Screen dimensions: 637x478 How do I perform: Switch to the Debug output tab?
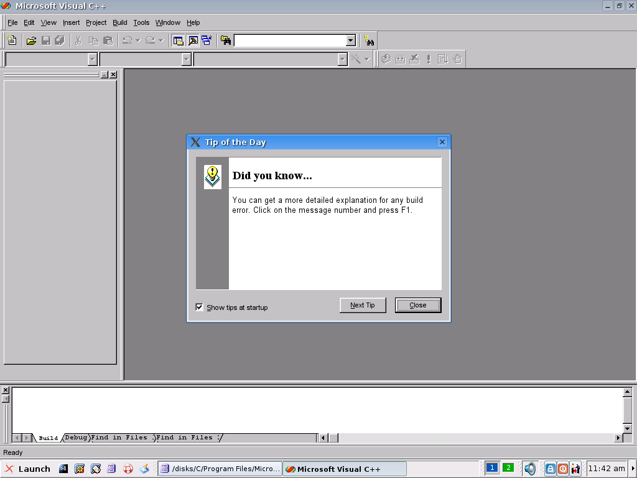pos(76,438)
